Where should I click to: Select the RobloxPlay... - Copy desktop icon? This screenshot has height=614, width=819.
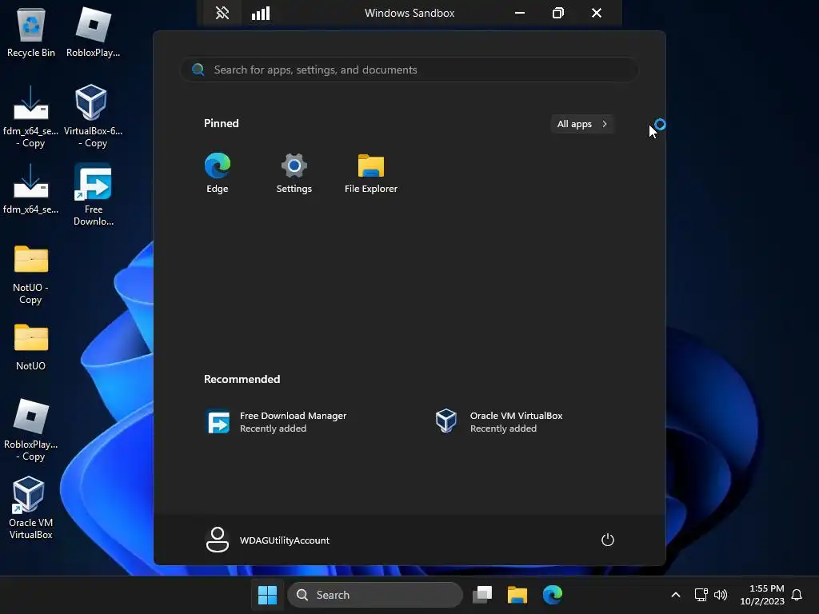click(31, 430)
